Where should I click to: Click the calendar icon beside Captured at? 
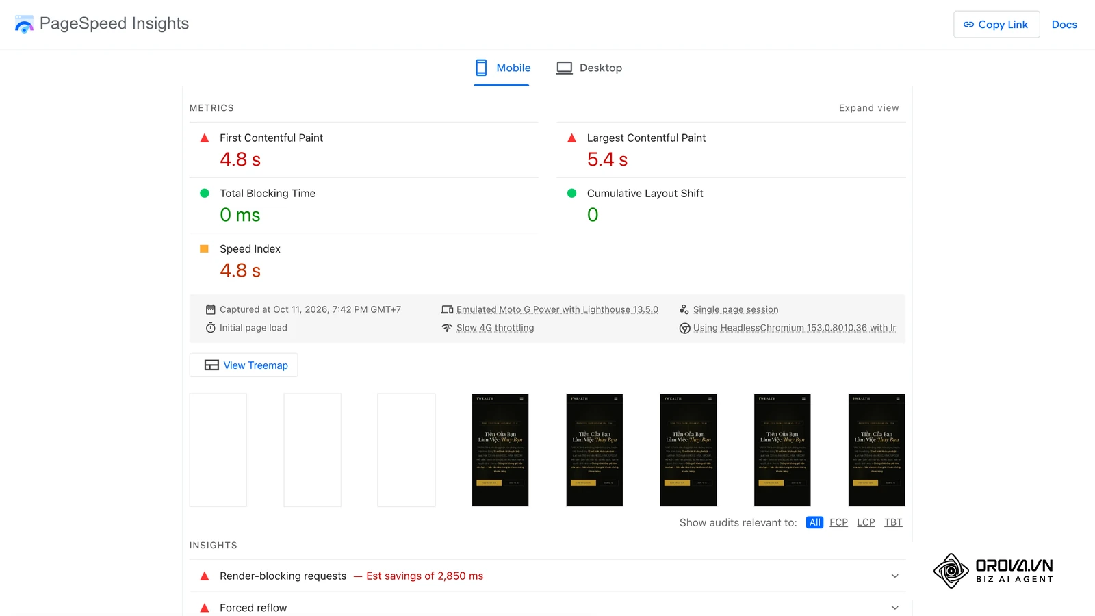[x=211, y=309]
